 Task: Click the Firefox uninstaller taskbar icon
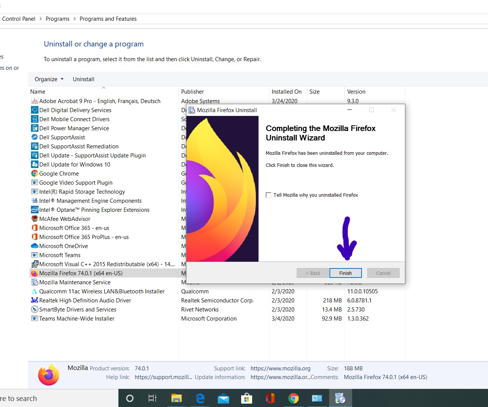click(x=340, y=398)
